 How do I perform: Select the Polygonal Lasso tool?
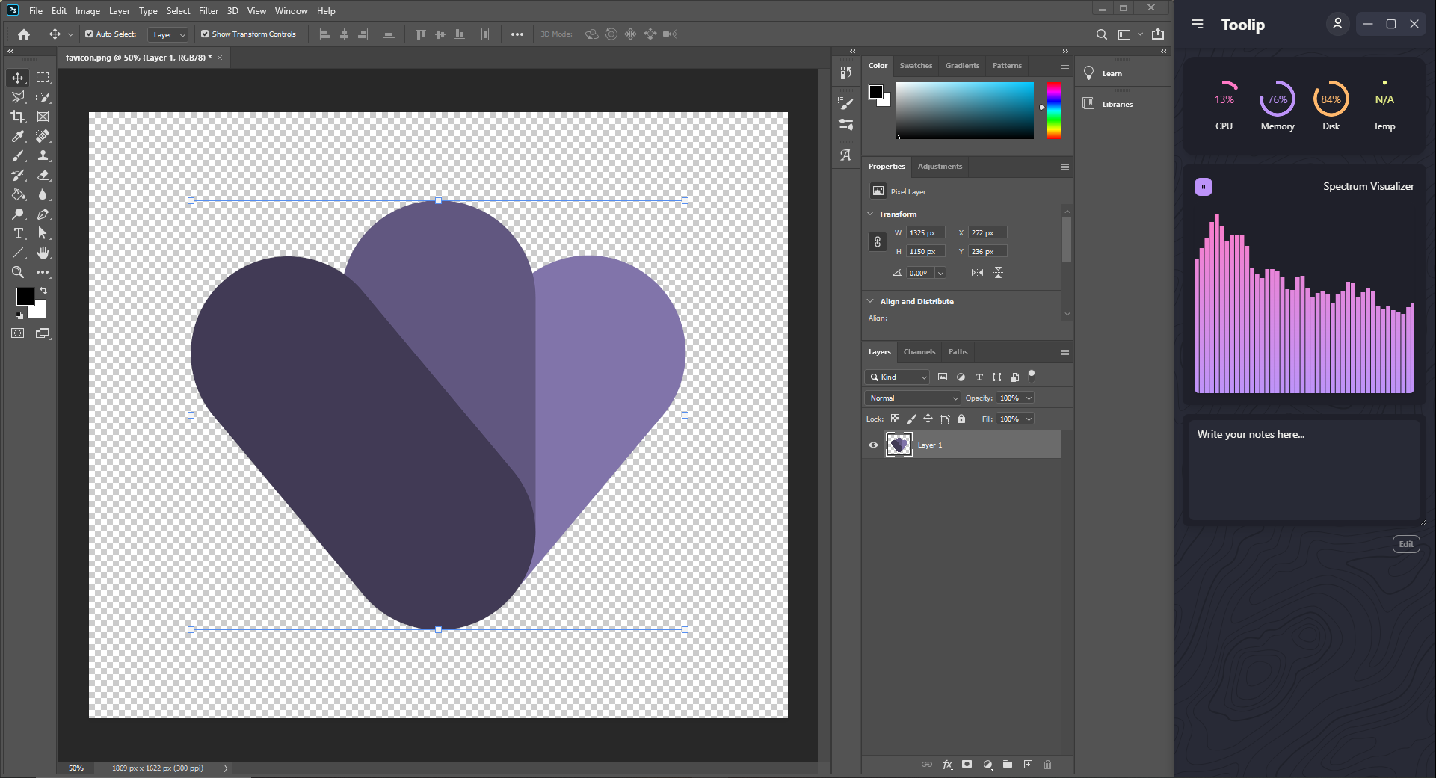(x=18, y=97)
